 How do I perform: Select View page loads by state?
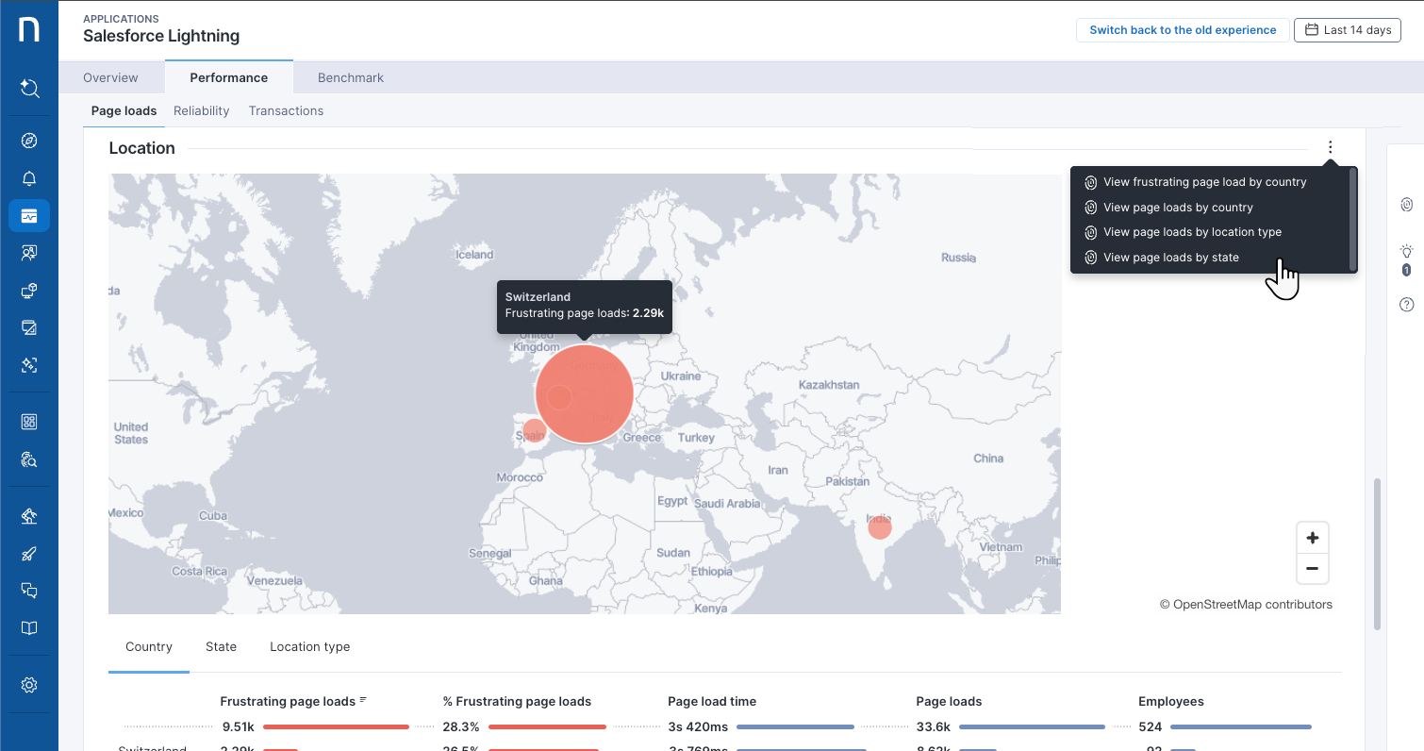pos(1170,258)
